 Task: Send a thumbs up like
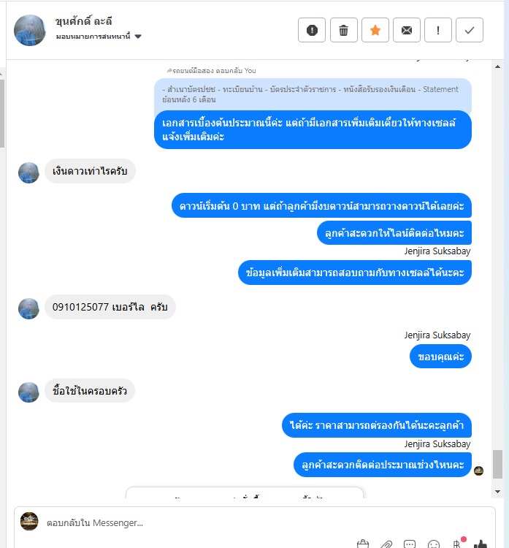481,544
